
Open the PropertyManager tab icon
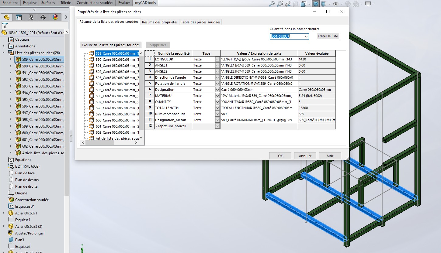click(x=19, y=17)
